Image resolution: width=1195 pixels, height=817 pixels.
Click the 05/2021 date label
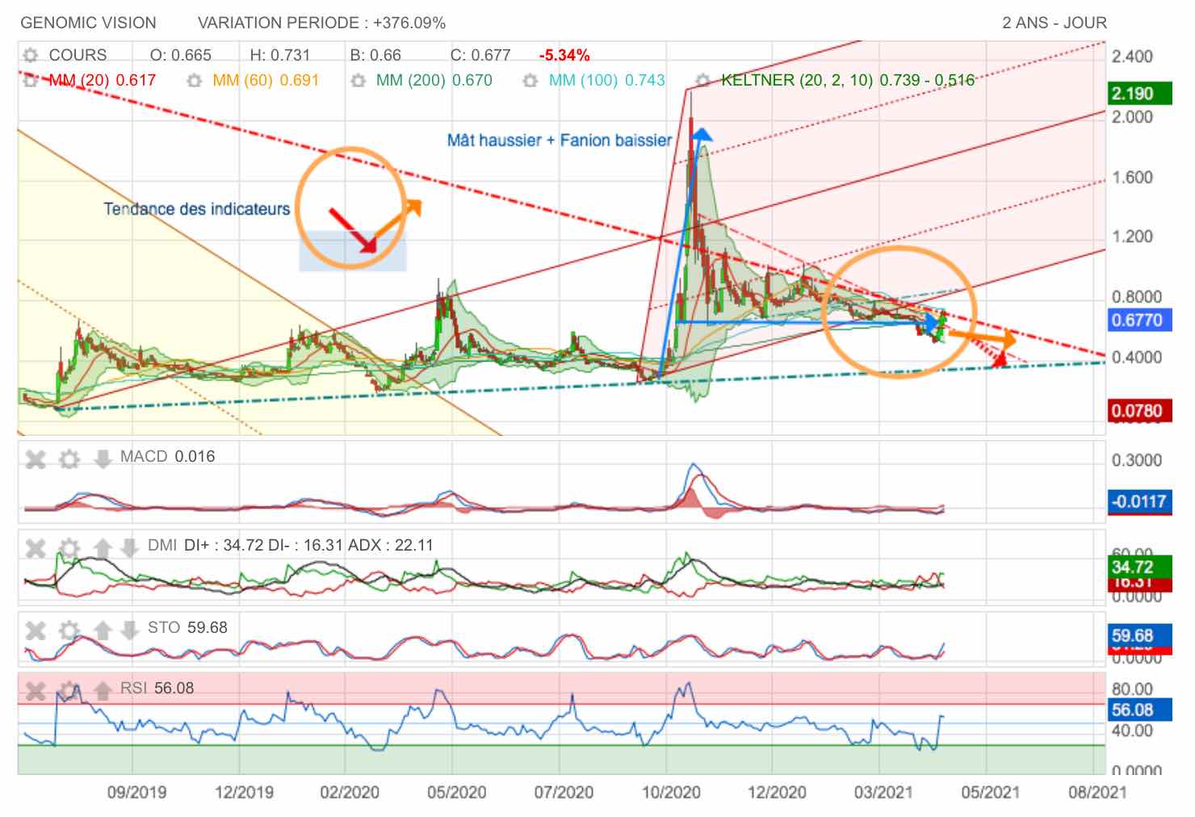990,792
